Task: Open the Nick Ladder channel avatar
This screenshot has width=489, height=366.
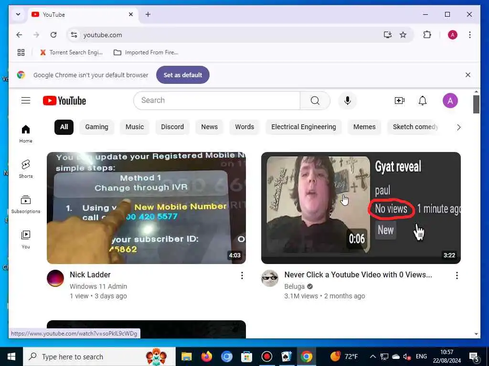Action: click(55, 278)
